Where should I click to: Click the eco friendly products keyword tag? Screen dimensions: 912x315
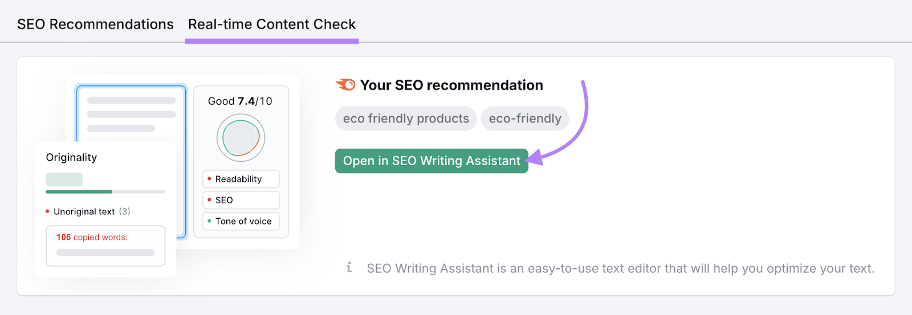click(406, 118)
